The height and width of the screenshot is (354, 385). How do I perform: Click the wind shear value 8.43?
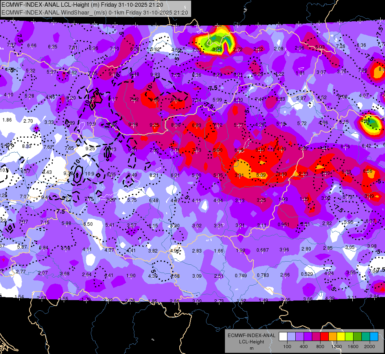[47, 172]
